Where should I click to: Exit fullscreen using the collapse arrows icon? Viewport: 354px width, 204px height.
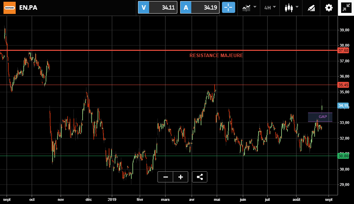pos(346,8)
